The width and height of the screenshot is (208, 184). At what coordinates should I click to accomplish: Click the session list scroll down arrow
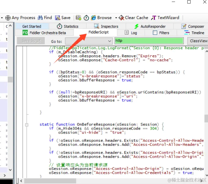click(10, 170)
